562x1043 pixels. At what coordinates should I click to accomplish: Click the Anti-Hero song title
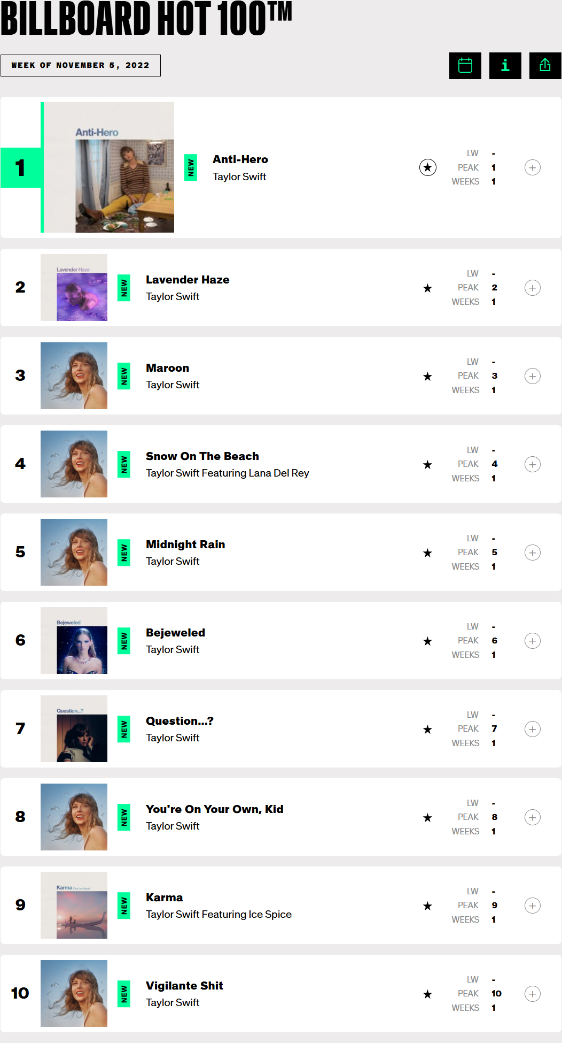pyautogui.click(x=240, y=159)
